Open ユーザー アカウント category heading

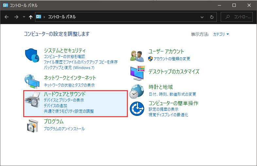coord(166,51)
